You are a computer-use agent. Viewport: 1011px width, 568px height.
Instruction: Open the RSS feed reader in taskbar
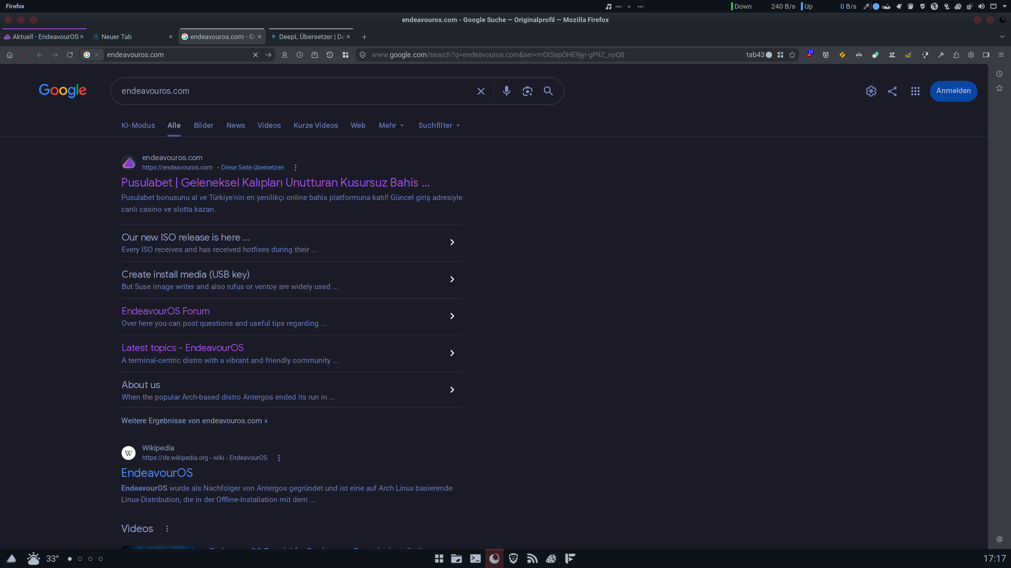[532, 559]
